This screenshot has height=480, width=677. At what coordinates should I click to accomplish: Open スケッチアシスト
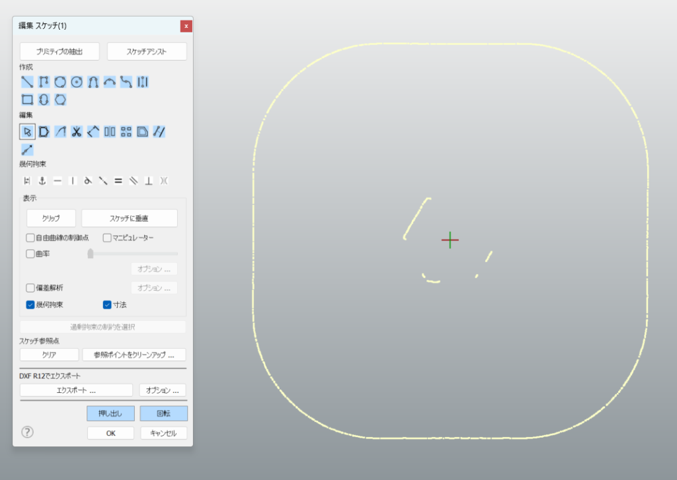coord(147,51)
